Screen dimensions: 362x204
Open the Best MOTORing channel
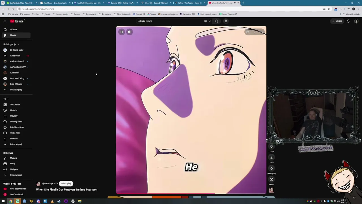[16, 78]
